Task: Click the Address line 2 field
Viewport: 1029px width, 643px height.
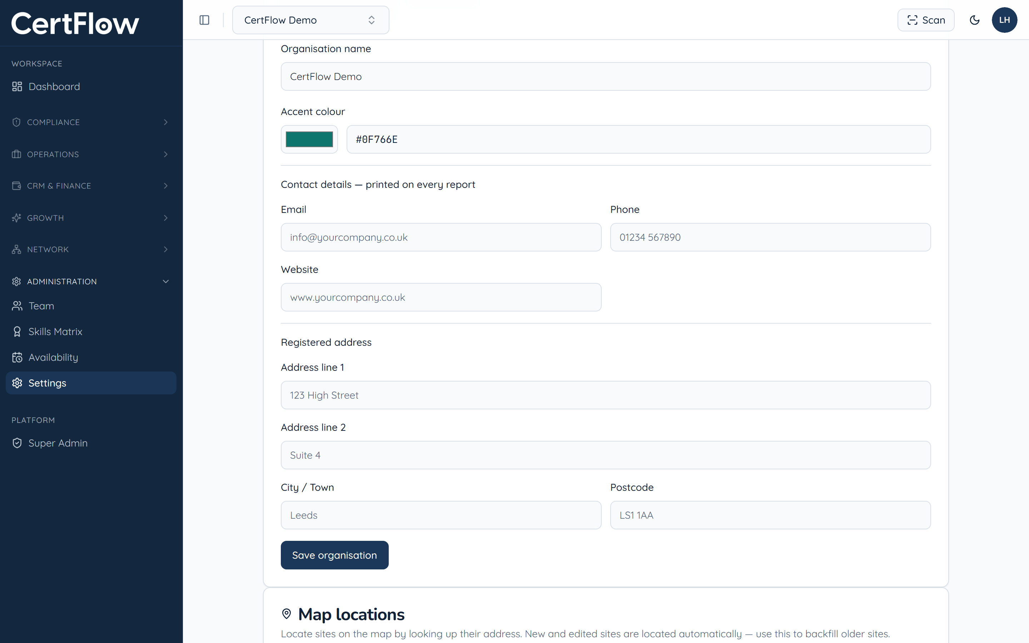Action: [606, 455]
